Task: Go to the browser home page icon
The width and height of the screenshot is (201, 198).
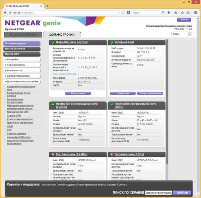Action: click(x=176, y=12)
